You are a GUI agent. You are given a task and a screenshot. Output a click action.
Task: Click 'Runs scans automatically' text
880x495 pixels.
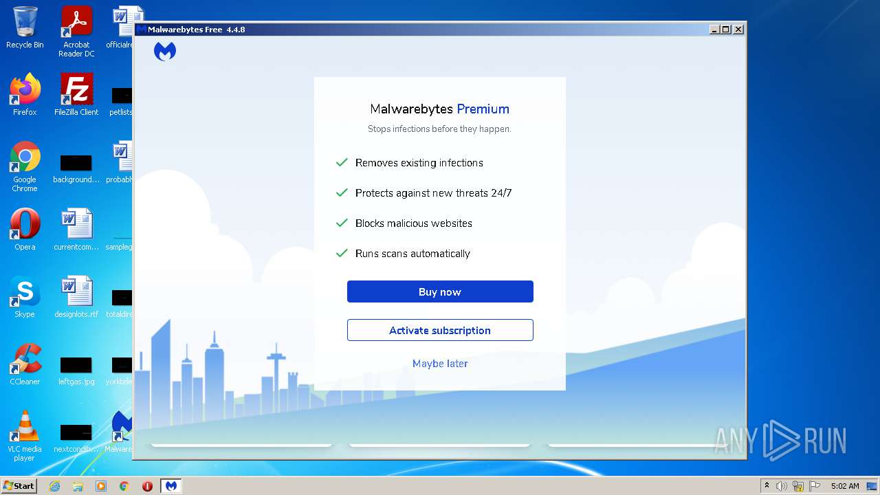(412, 254)
